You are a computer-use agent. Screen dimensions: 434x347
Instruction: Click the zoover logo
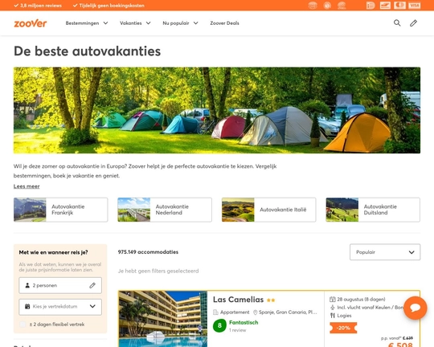(31, 23)
